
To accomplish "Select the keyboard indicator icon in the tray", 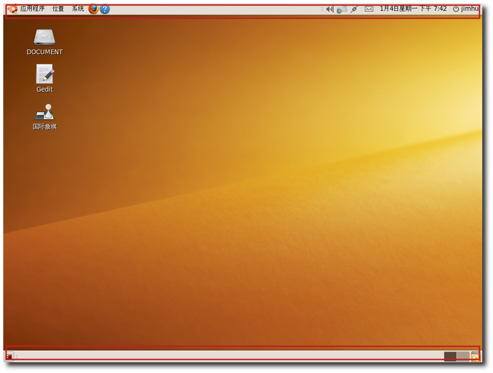I will point(341,9).
